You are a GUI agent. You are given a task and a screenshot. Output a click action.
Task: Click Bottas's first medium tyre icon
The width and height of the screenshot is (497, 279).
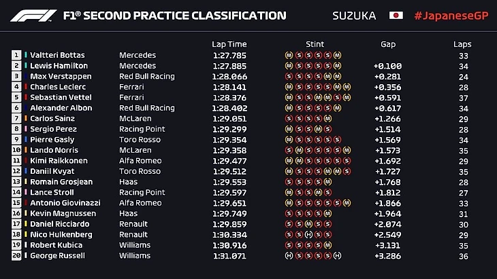pyautogui.click(x=289, y=56)
